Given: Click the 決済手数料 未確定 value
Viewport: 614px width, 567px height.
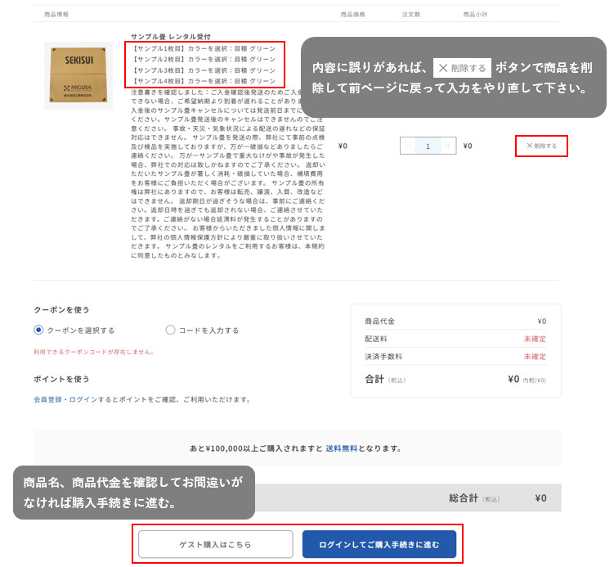Looking at the screenshot, I should [535, 356].
